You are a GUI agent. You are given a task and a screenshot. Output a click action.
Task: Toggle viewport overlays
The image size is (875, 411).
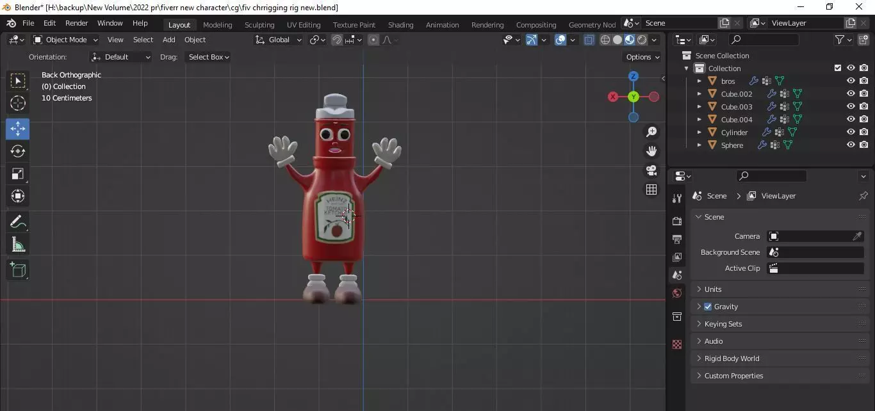[560, 40]
